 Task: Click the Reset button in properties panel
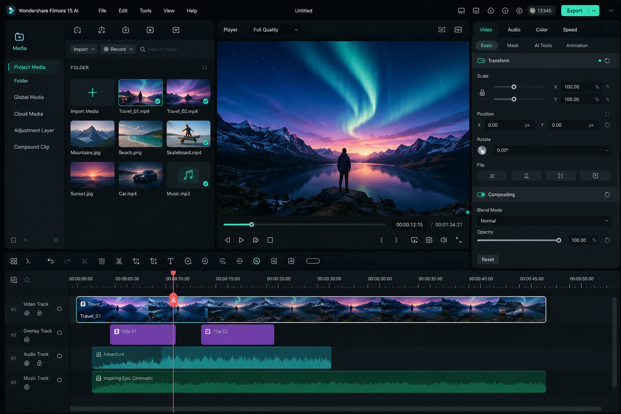488,259
